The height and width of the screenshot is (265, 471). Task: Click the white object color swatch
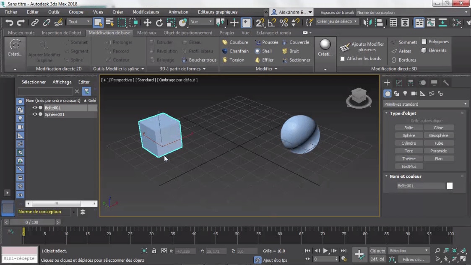pyautogui.click(x=449, y=186)
